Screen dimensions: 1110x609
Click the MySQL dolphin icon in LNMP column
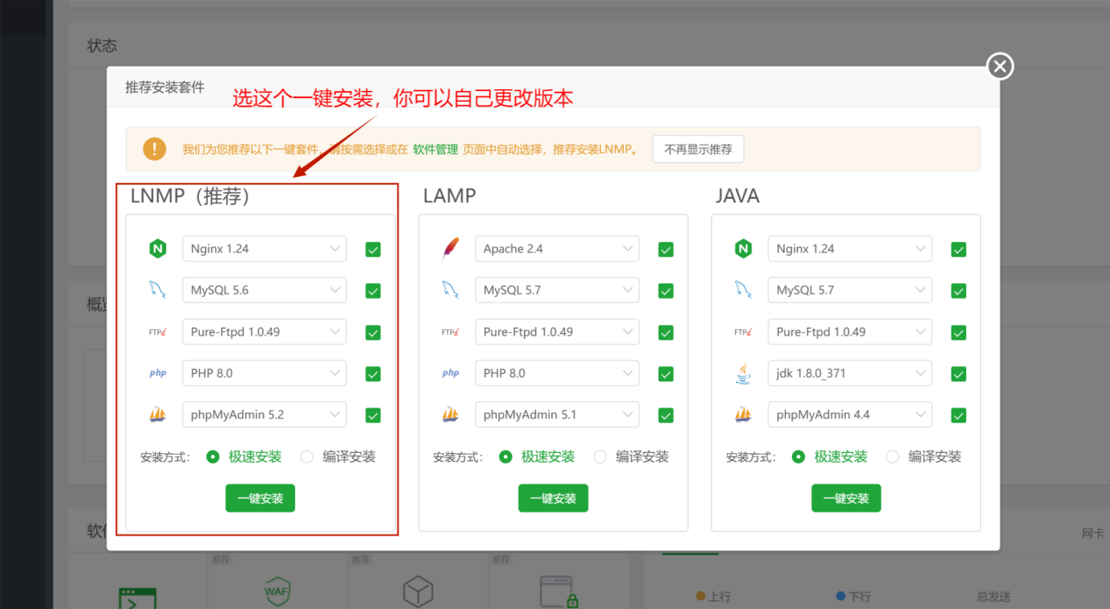pyautogui.click(x=158, y=290)
